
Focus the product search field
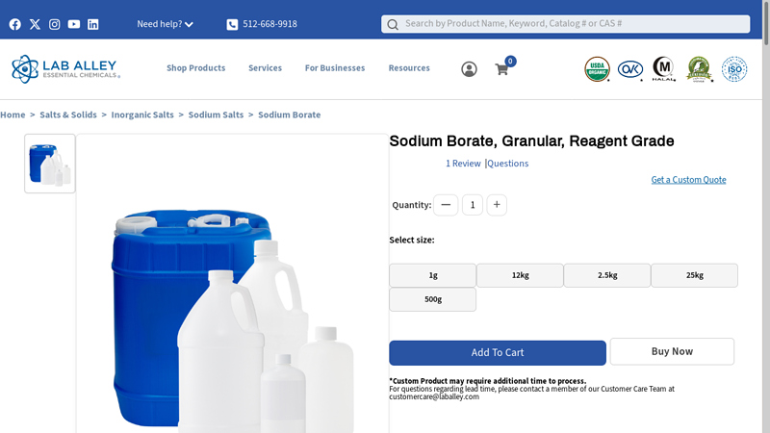point(565,24)
